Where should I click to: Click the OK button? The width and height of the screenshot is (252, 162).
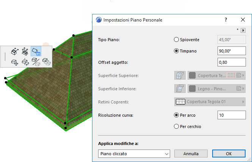point(229,154)
